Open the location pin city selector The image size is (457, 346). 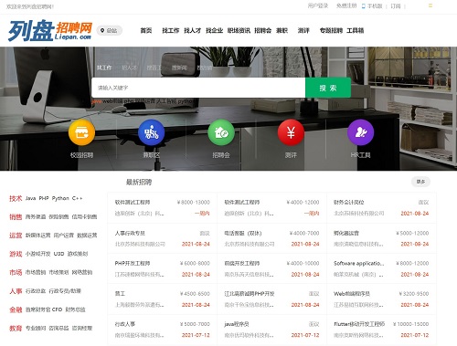coord(110,30)
